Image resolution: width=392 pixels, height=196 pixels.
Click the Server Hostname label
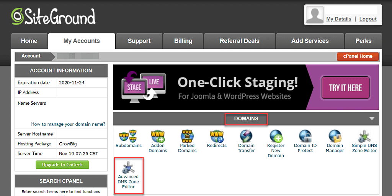(35, 134)
